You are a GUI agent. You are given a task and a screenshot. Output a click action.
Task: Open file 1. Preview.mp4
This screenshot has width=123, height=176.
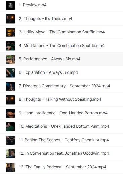33,5
